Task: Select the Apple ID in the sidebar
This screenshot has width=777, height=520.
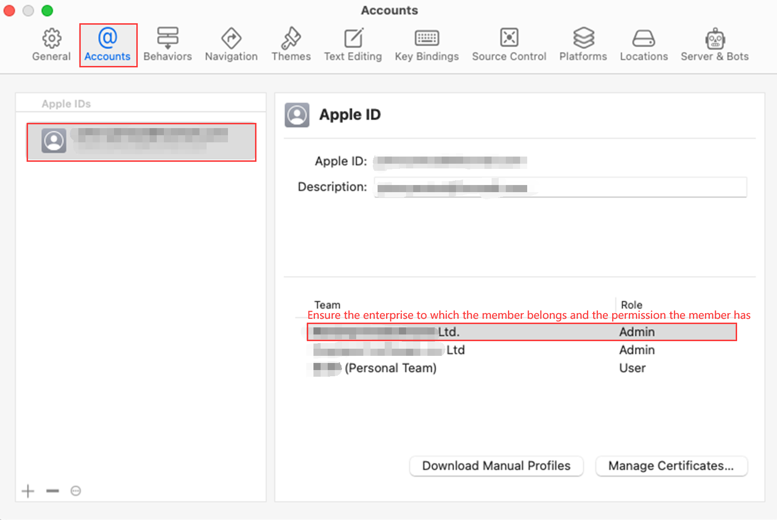Action: coord(141,142)
